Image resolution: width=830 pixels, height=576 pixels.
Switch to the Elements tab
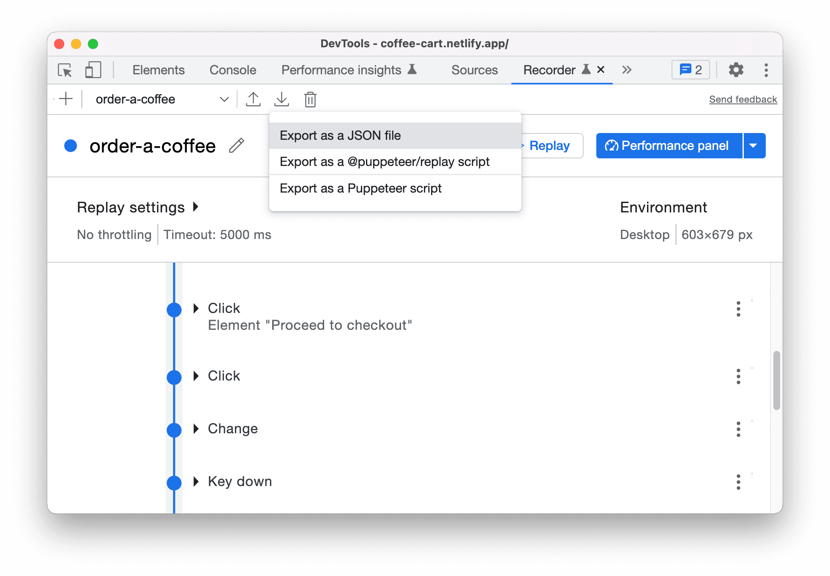click(159, 69)
